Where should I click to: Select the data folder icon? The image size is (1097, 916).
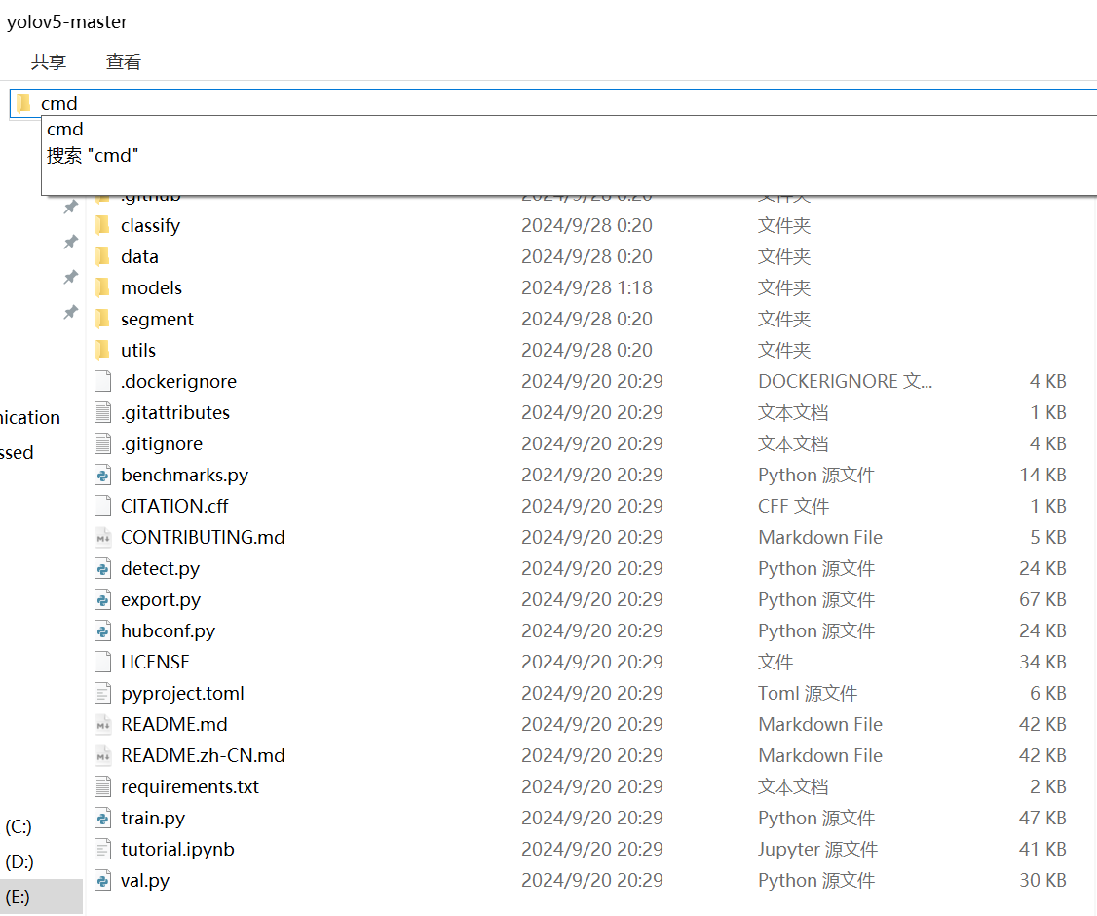(102, 256)
